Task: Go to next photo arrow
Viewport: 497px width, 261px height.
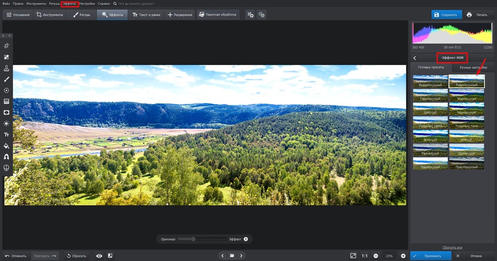Action: [x=241, y=256]
